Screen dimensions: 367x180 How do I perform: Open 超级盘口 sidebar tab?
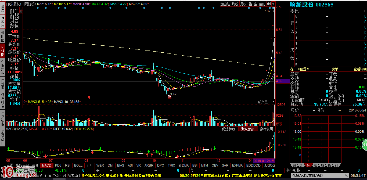point(3,137)
